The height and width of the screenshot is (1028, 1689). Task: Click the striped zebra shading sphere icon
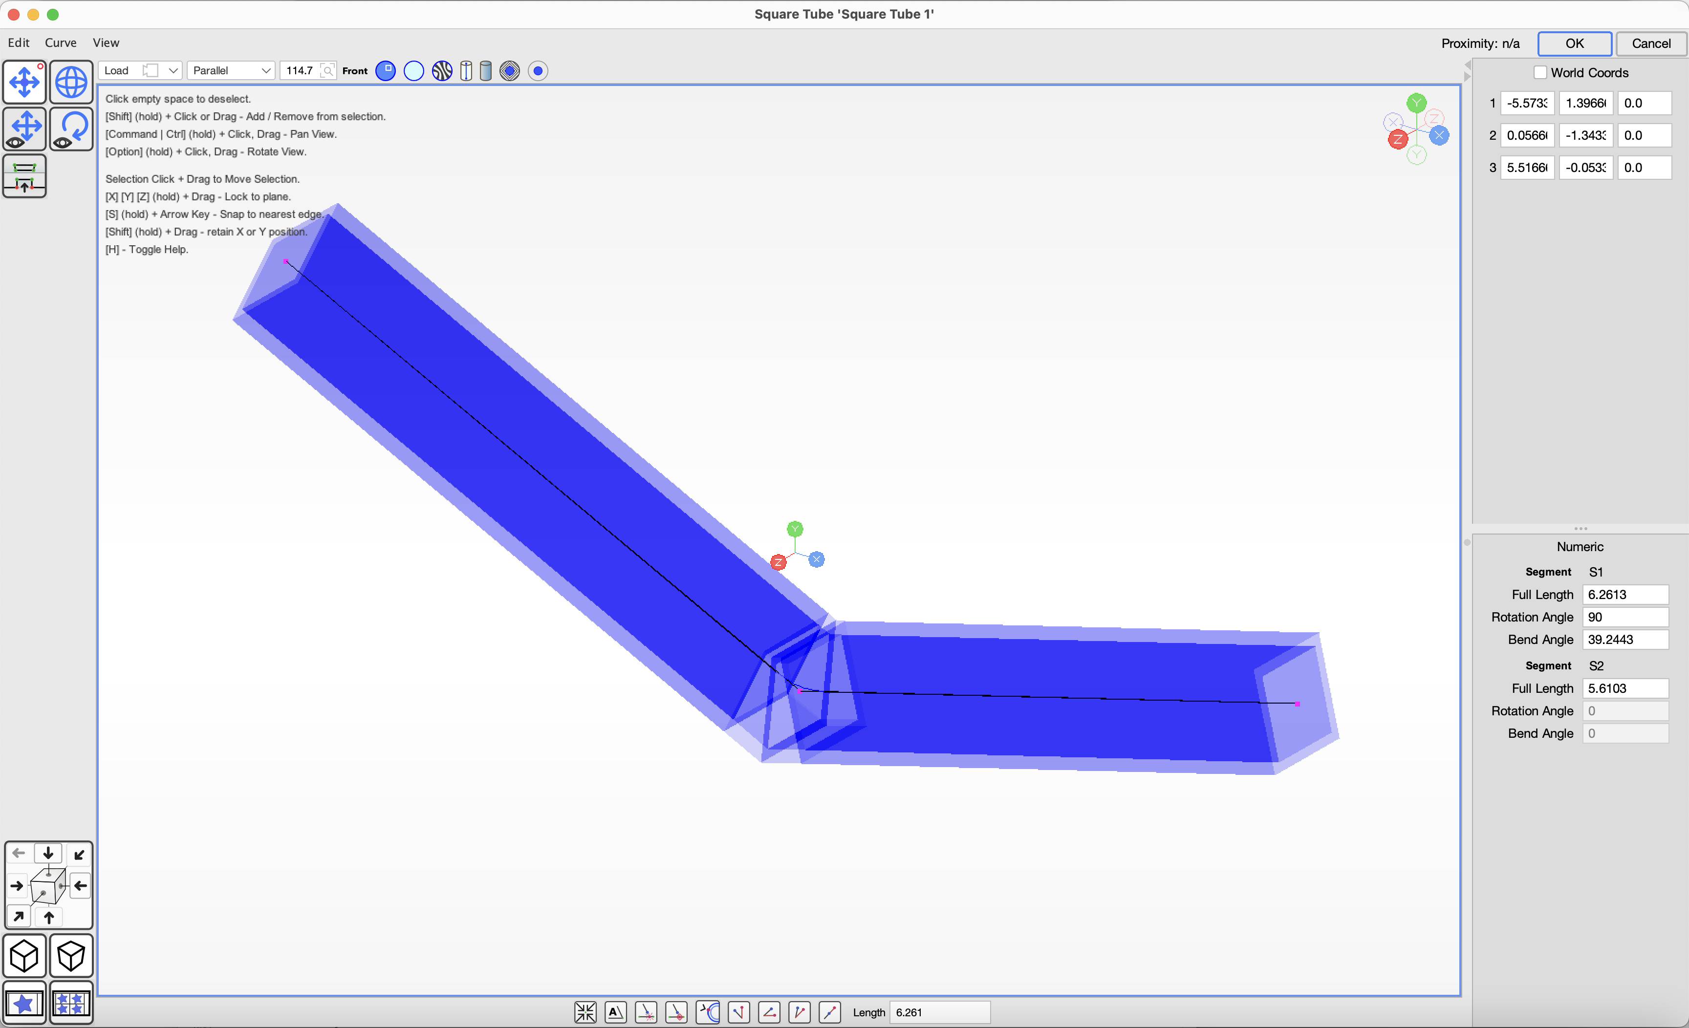(442, 70)
